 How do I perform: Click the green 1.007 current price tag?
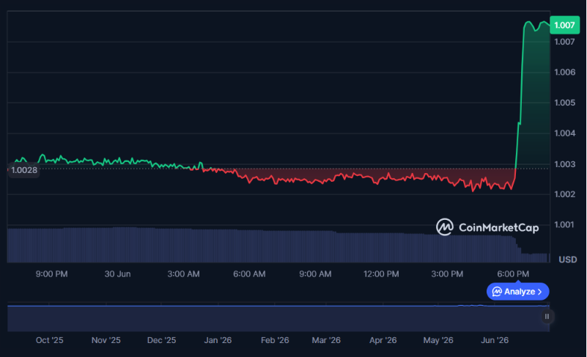[x=564, y=25]
